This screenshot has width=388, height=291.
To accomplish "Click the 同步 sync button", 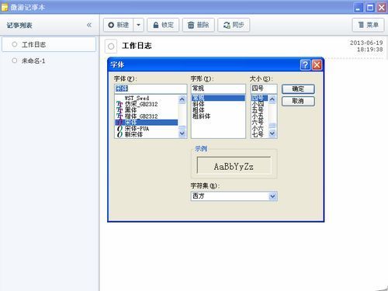I will click(x=234, y=25).
